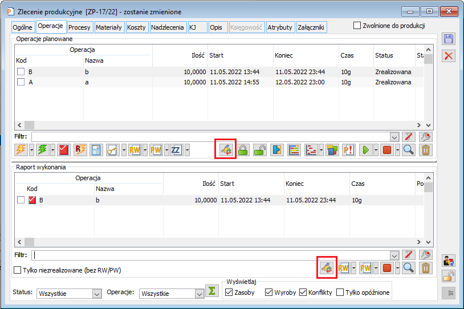
Task: Open the filter builder wrench icon for planned operations
Action: coord(426,137)
